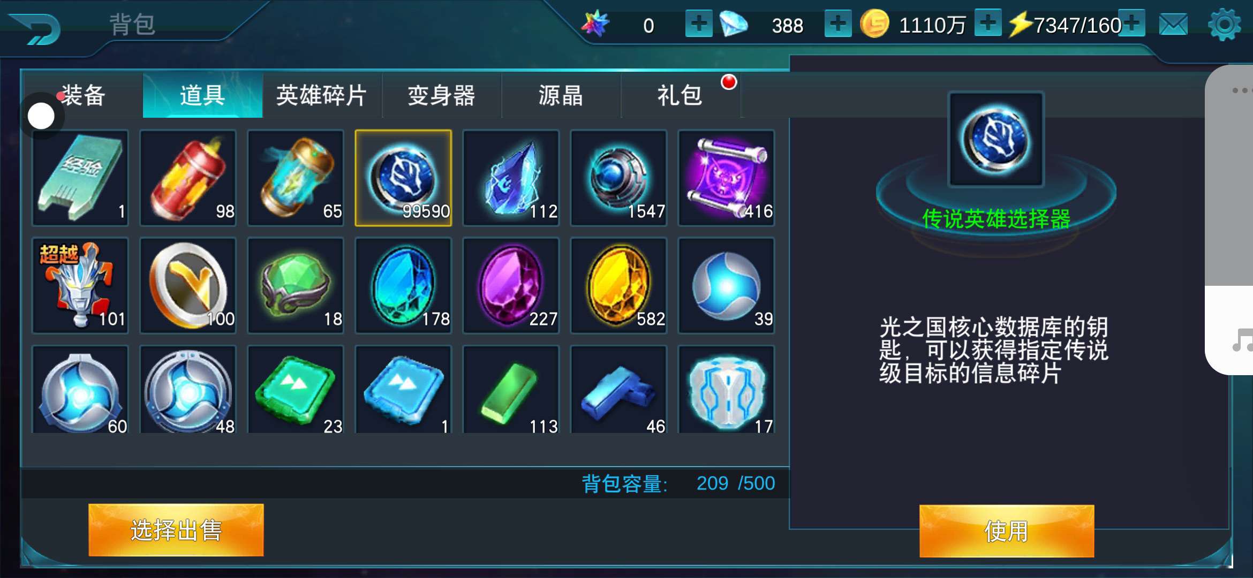Viewport: 1253px width, 578px height.
Task: Select the yellow gem item with 582
Action: 618,285
